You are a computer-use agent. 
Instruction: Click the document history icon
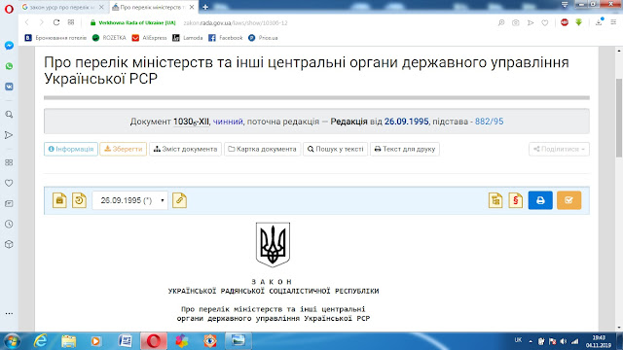79,200
